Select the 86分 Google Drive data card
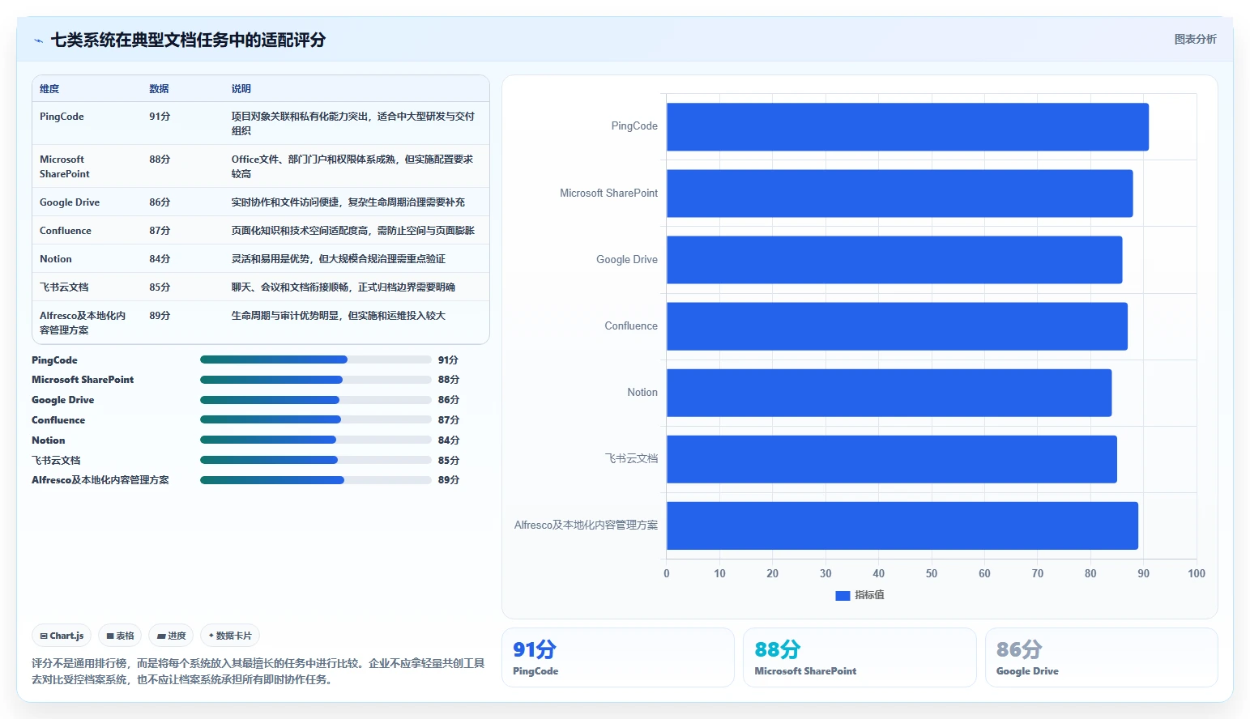 click(1101, 657)
